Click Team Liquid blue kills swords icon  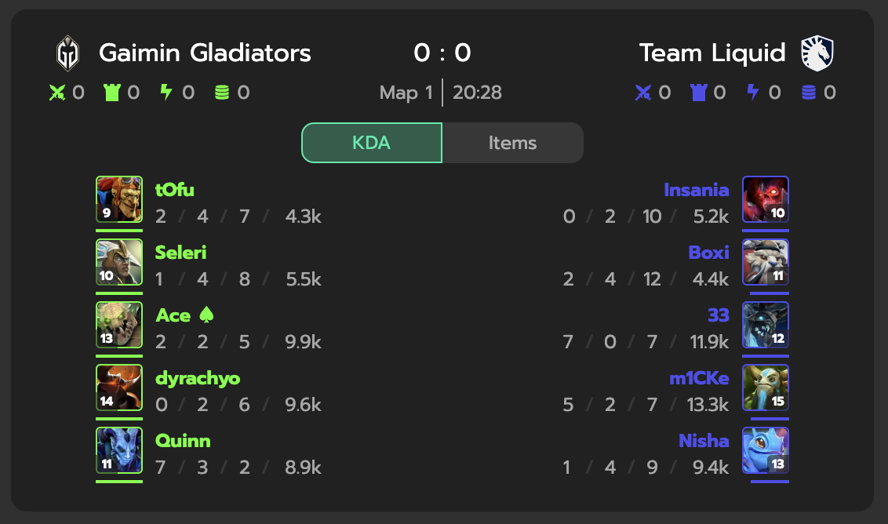coord(643,93)
